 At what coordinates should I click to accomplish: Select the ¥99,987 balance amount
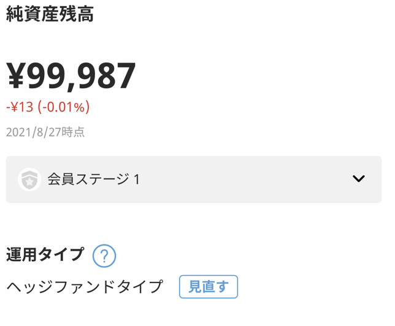pos(71,76)
